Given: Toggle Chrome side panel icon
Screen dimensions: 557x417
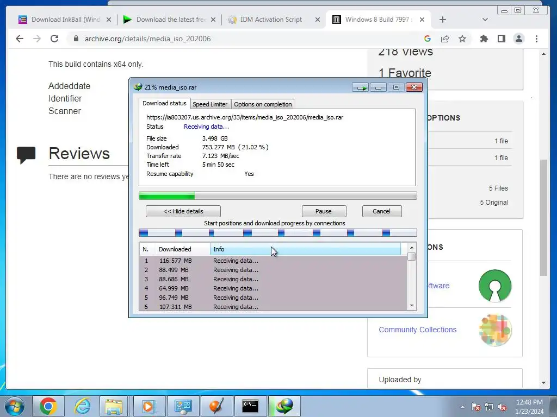Looking at the screenshot, I should [501, 39].
